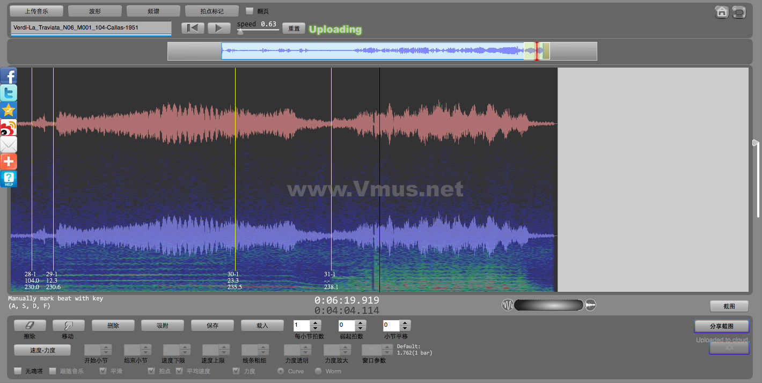Click the 开始小节 stepper up arrow
This screenshot has width=762, height=383.
(x=106, y=347)
